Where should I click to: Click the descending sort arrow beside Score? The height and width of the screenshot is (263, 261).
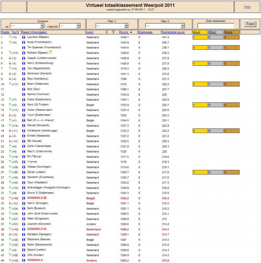(131, 32)
